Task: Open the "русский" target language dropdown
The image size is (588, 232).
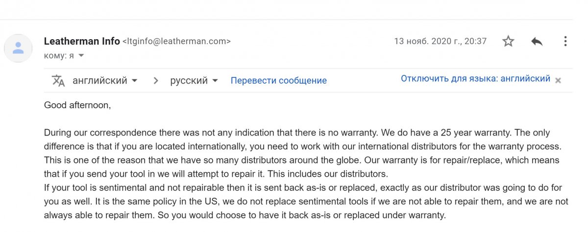Action: pyautogui.click(x=194, y=81)
